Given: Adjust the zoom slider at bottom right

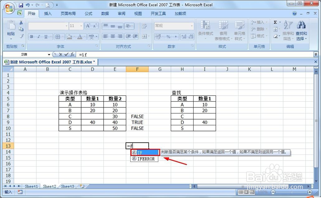Looking at the screenshot, I should [x=292, y=192].
